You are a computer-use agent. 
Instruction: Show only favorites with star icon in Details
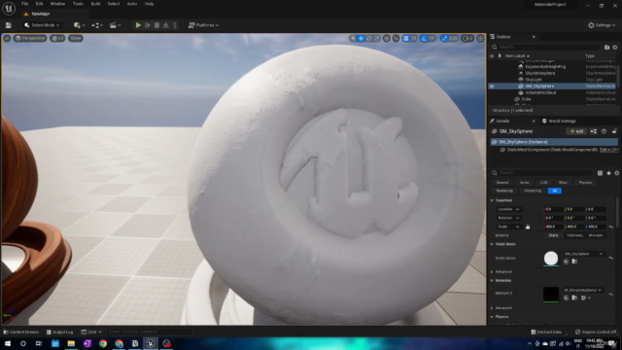point(608,173)
